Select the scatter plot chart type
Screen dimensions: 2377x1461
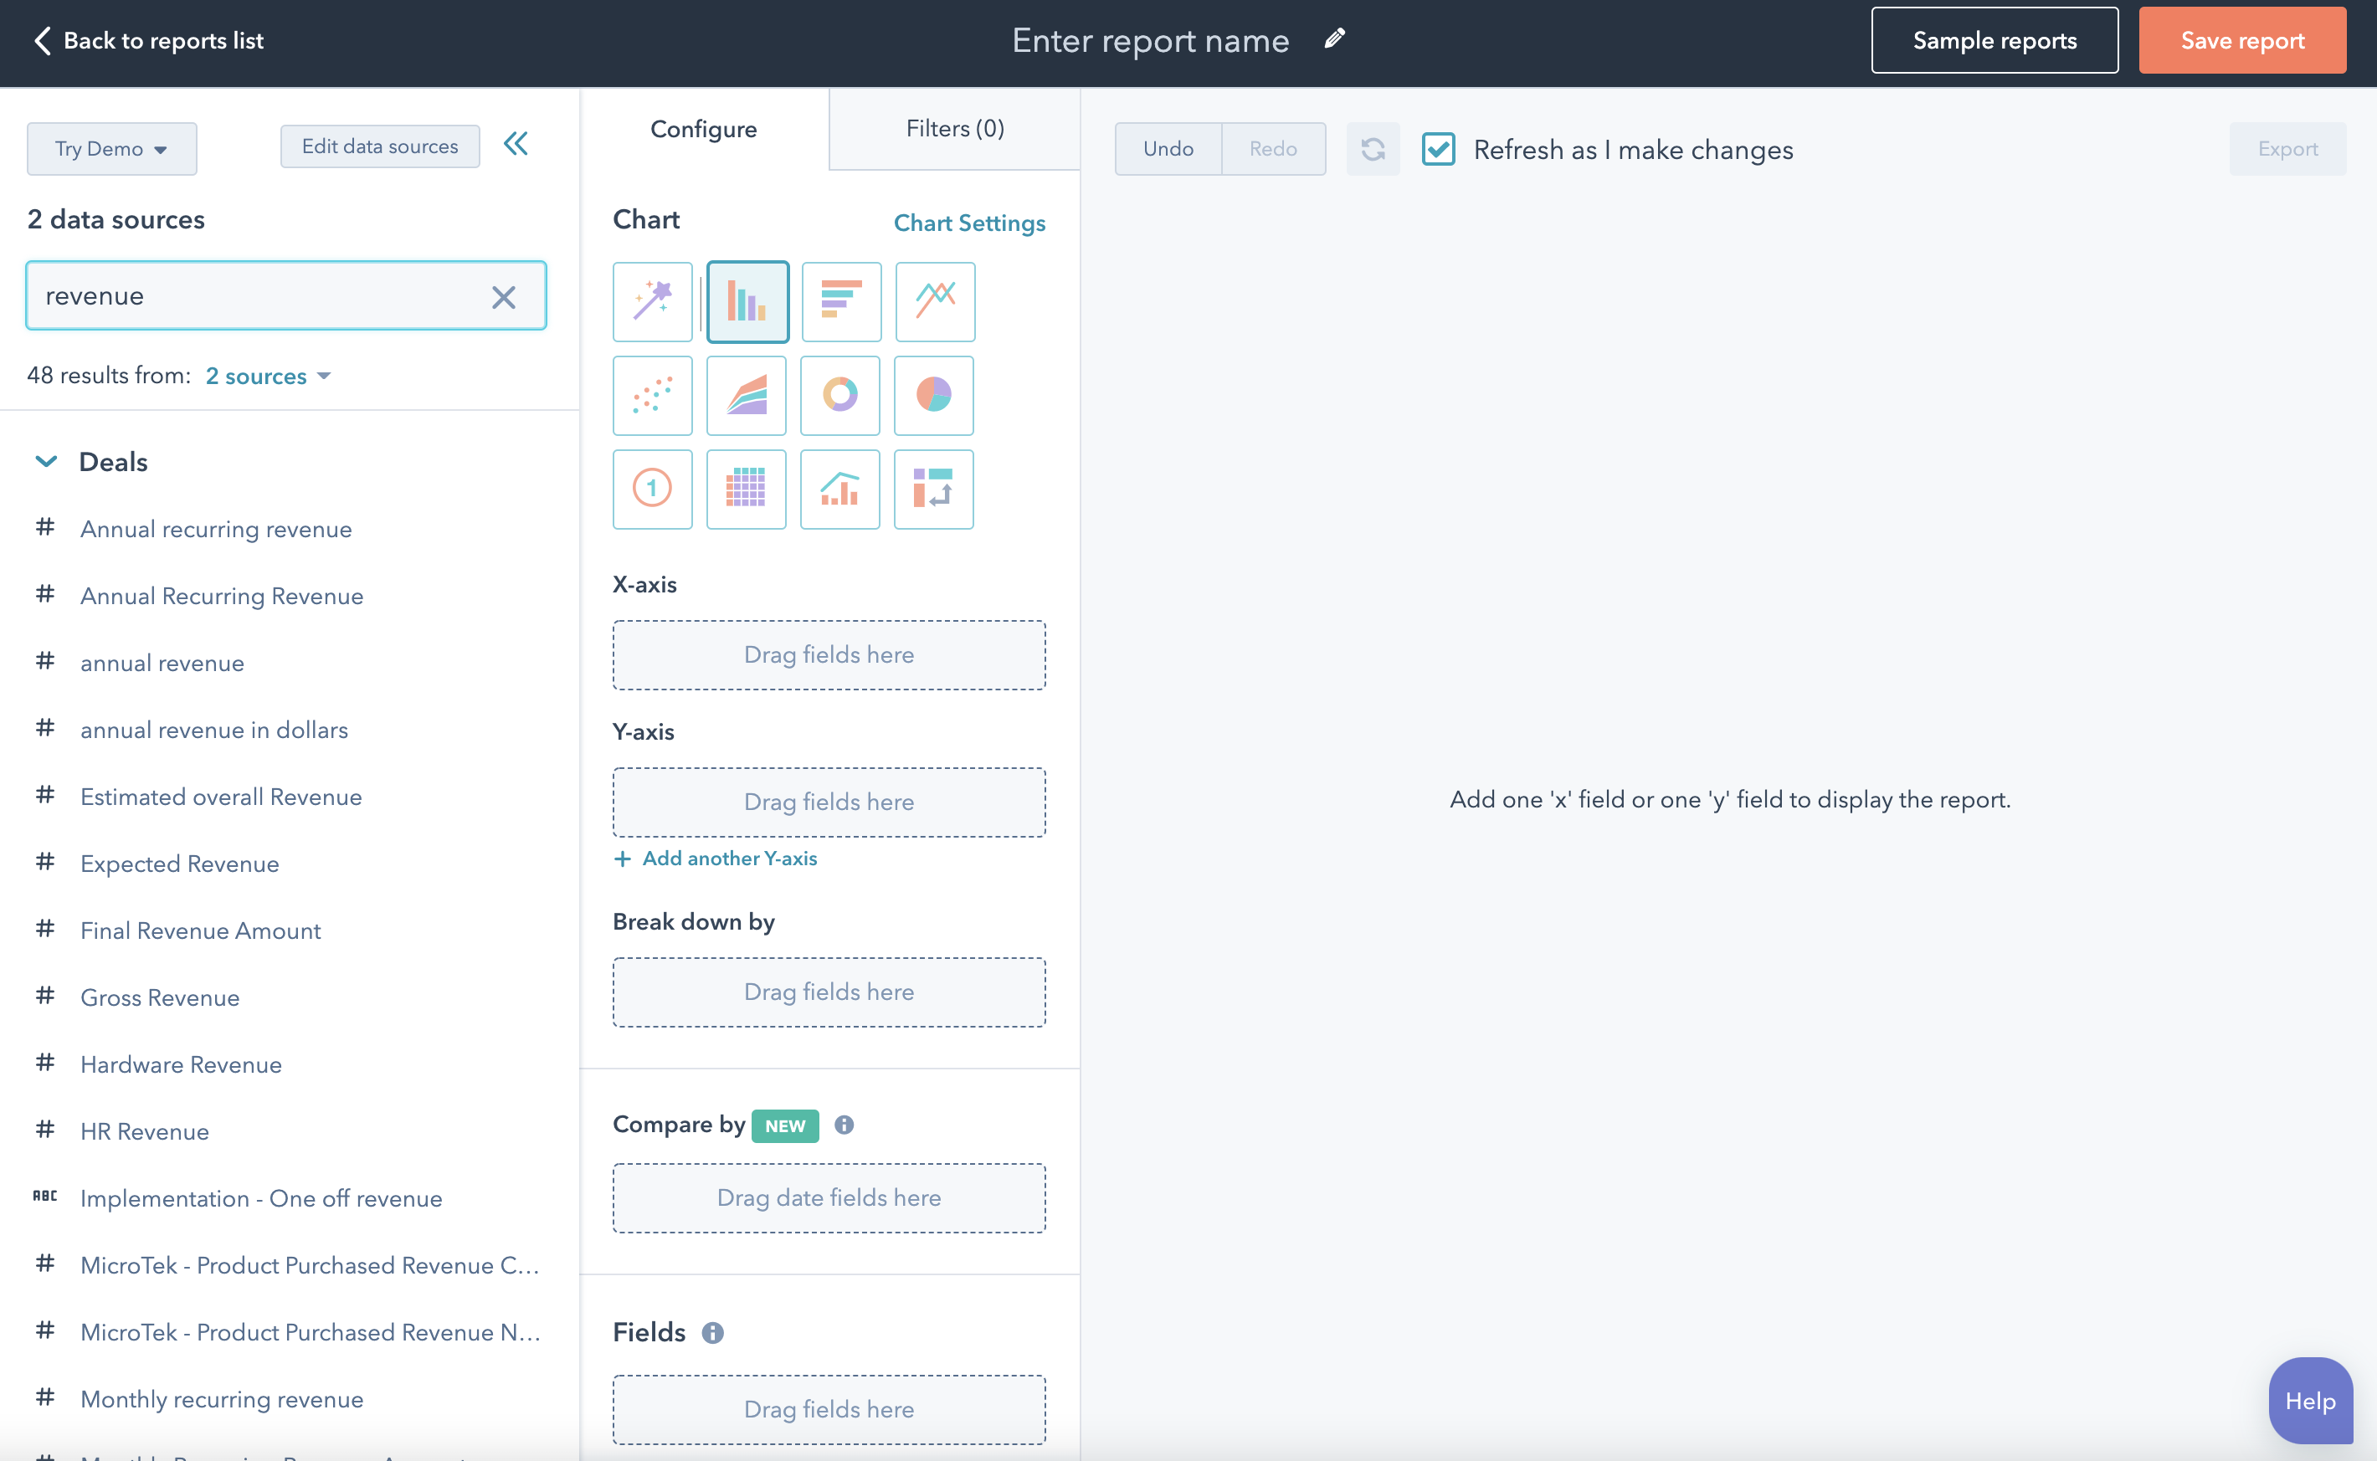coord(652,395)
